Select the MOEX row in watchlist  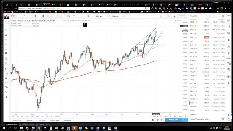coord(207,53)
